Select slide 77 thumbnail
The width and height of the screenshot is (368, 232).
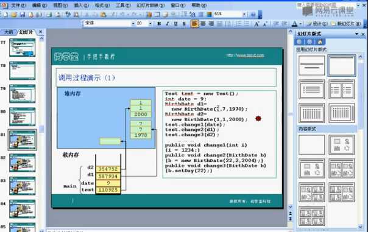pyautogui.click(x=23, y=48)
